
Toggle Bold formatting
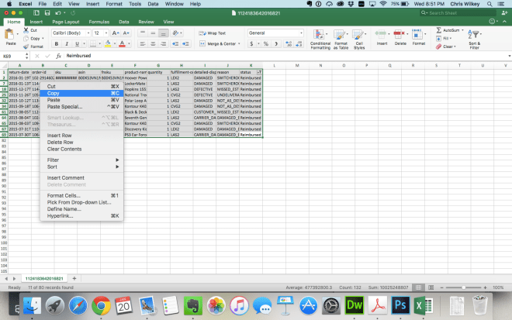coord(57,44)
